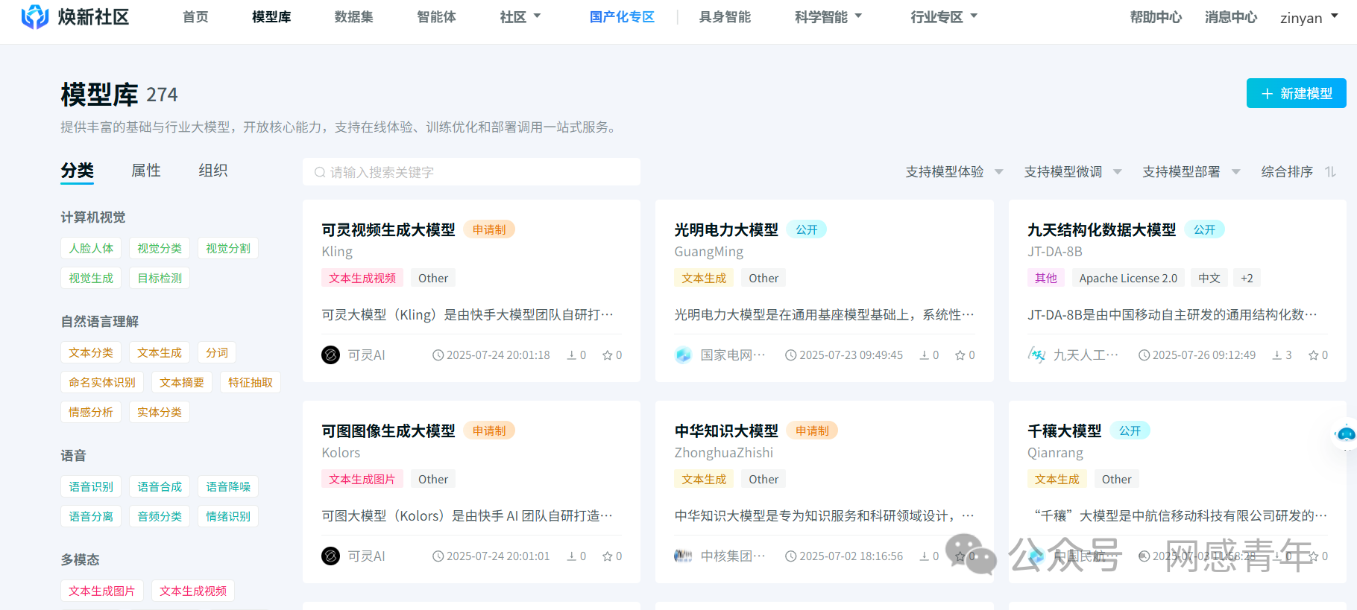Screen dimensions: 1357x610
Task: Click the 九天人工 organization icon
Action: click(x=1036, y=355)
